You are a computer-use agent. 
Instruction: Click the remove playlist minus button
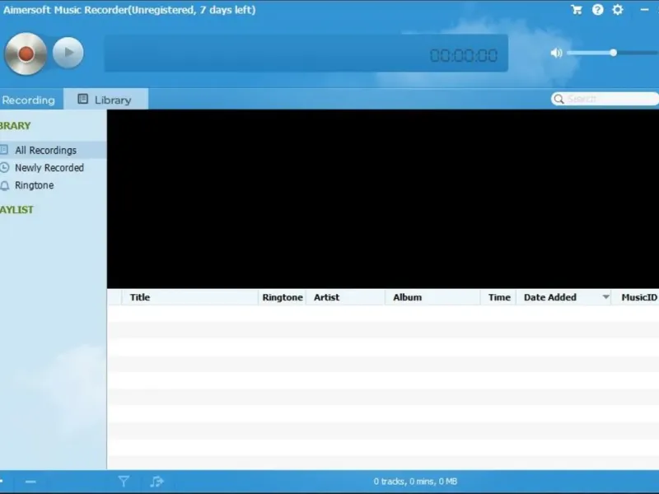click(x=30, y=482)
